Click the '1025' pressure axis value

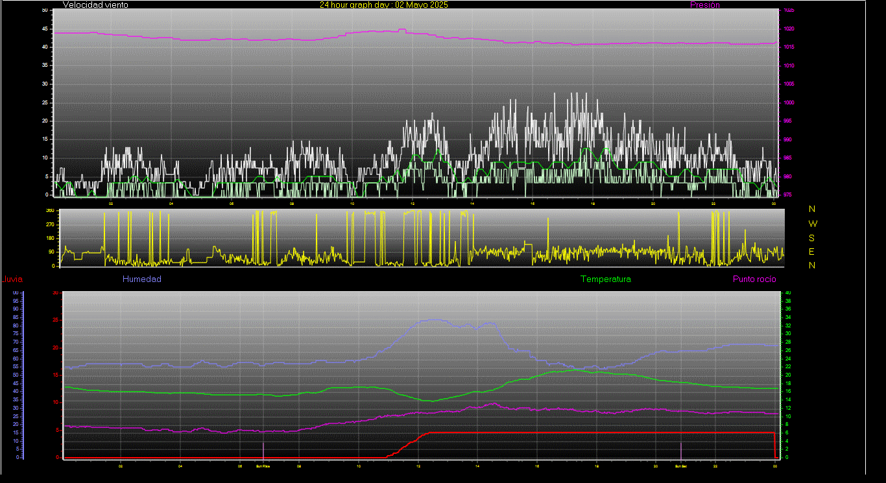tap(788, 10)
